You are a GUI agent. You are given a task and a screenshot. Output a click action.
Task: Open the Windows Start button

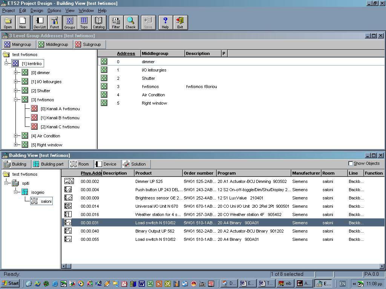[10, 283]
